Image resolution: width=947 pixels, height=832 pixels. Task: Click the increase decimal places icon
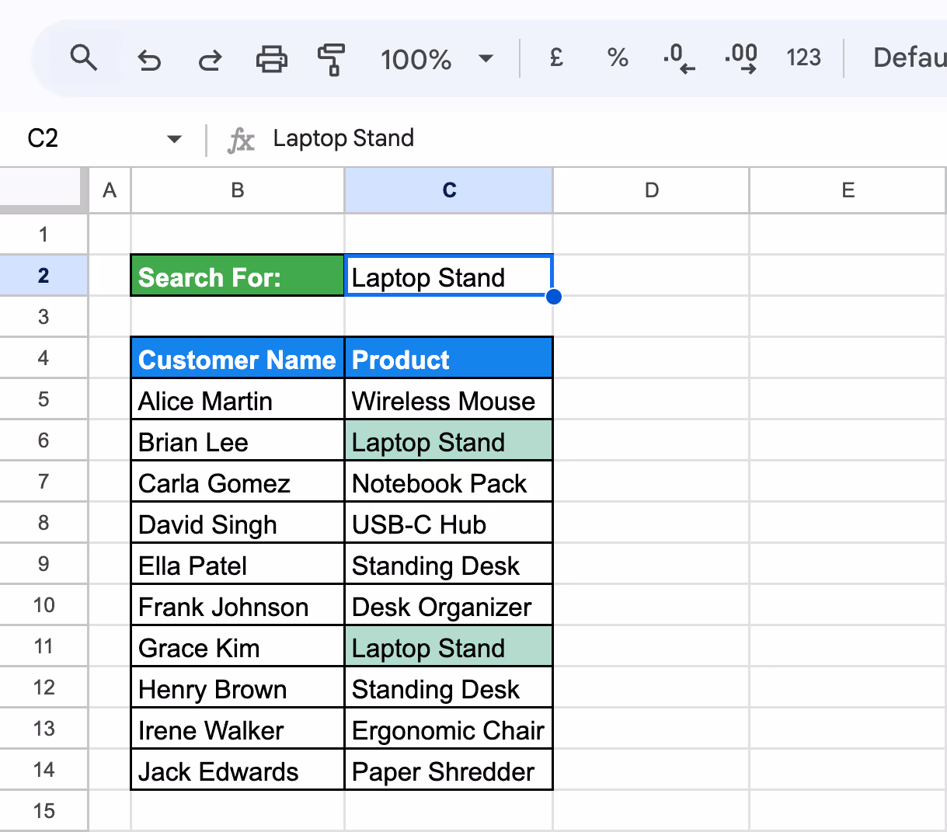[x=740, y=57]
